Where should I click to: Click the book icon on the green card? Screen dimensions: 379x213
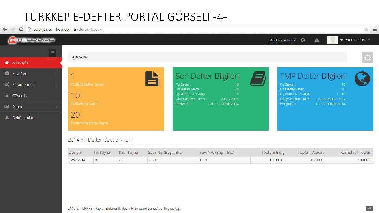point(258,78)
